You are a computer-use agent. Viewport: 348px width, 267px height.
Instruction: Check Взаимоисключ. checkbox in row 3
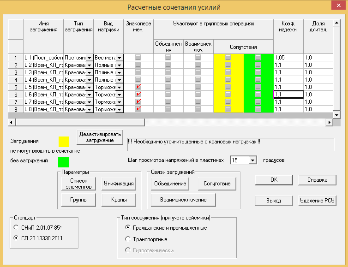coord(198,72)
